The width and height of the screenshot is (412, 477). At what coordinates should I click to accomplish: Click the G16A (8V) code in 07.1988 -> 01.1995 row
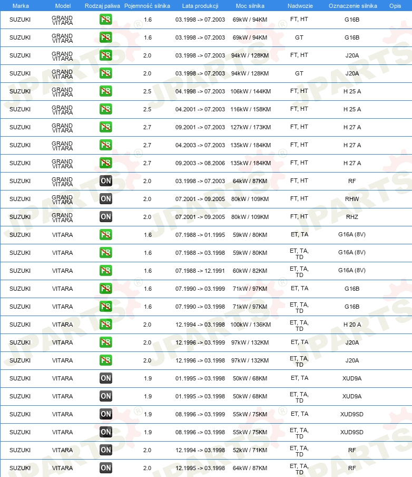click(x=352, y=235)
